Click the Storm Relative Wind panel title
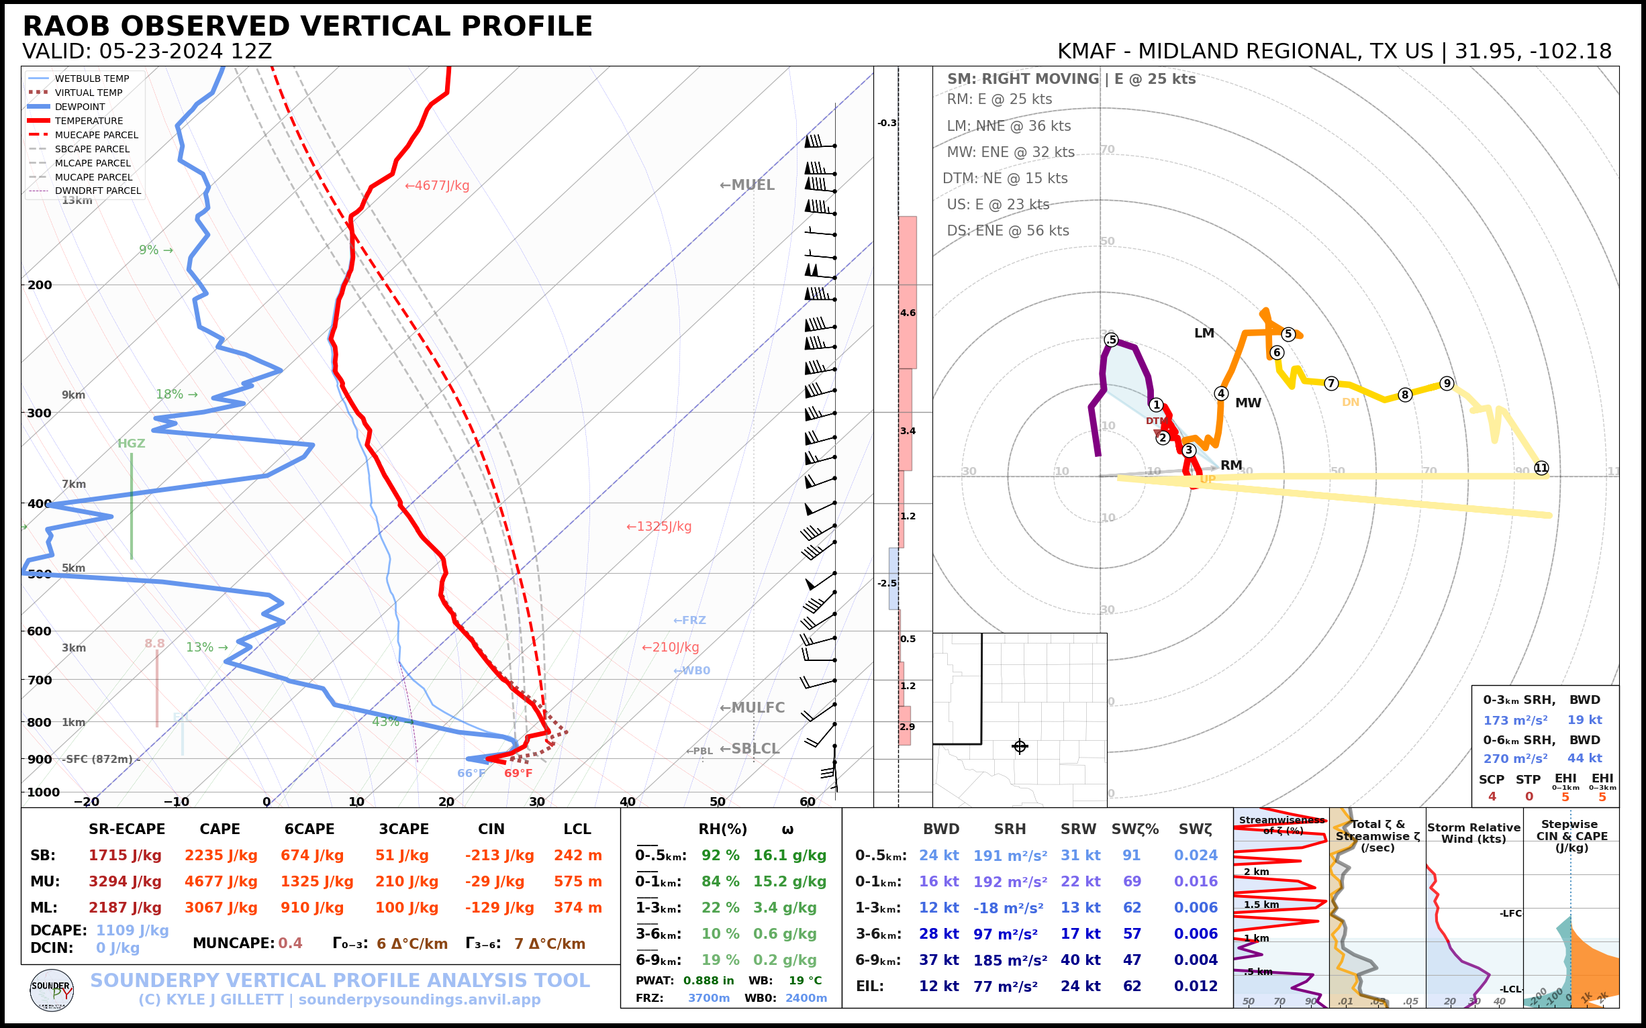Viewport: 1646px width, 1028px height. pyautogui.click(x=1473, y=833)
